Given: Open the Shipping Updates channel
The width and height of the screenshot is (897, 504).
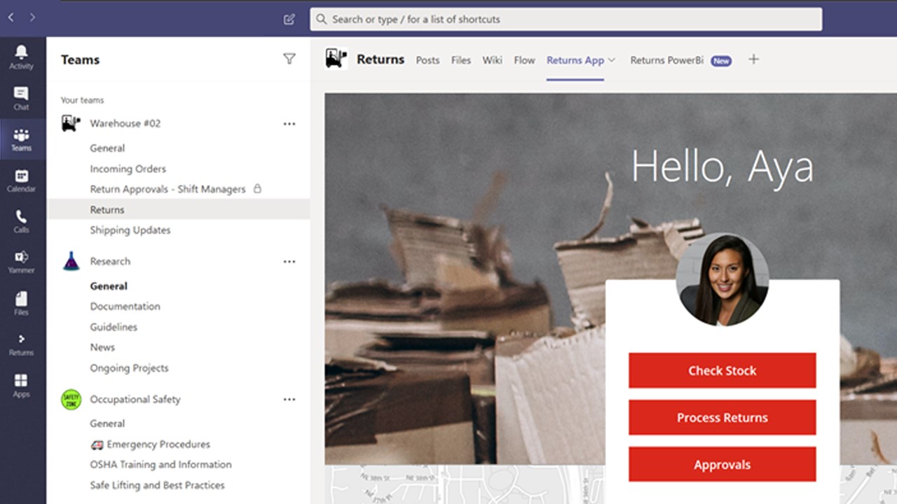Looking at the screenshot, I should coord(130,230).
